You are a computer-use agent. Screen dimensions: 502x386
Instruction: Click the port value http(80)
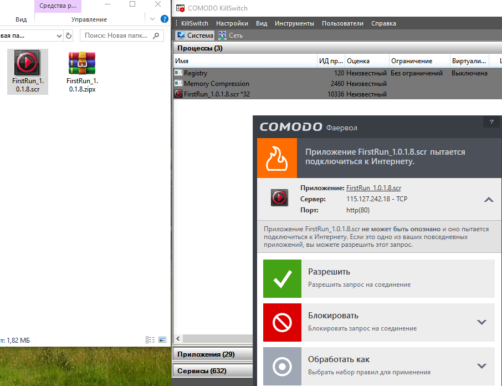358,210
